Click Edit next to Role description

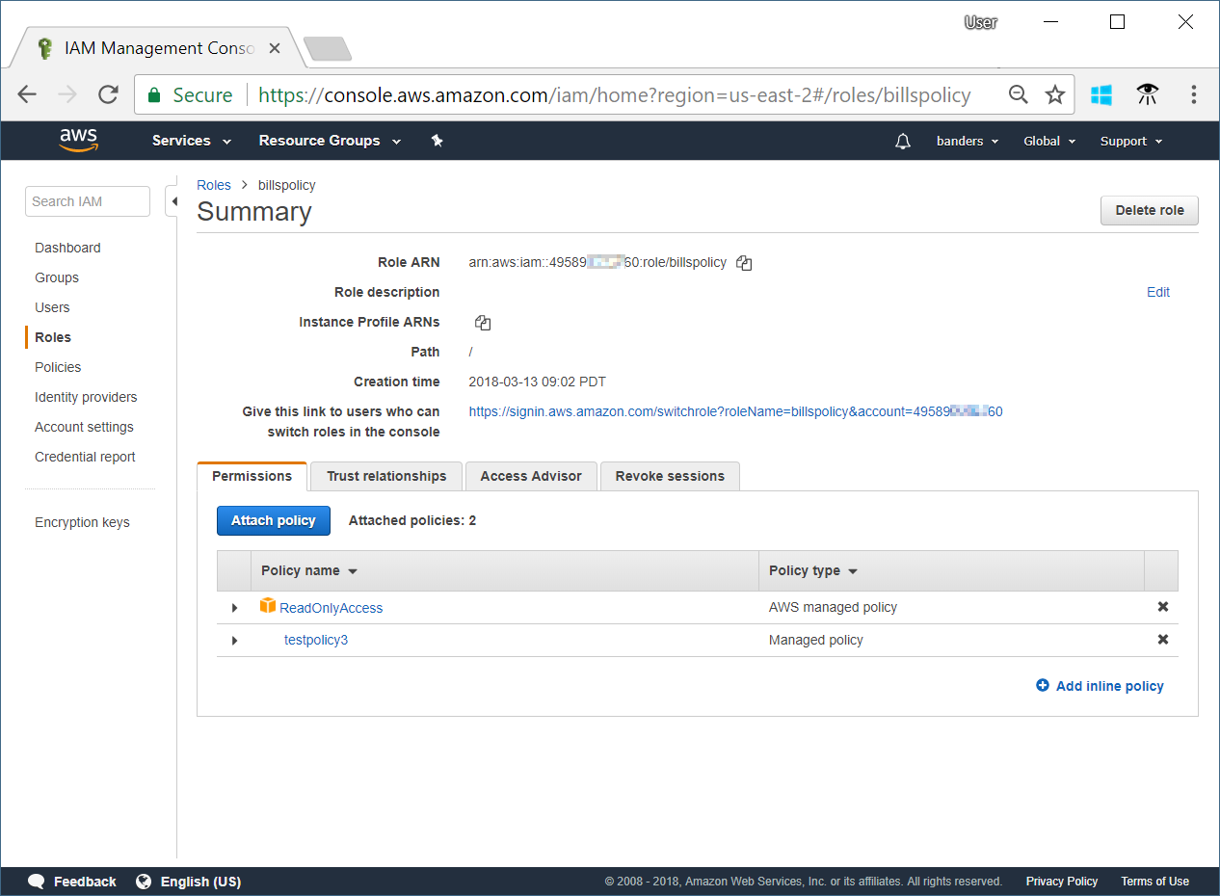(x=1158, y=292)
